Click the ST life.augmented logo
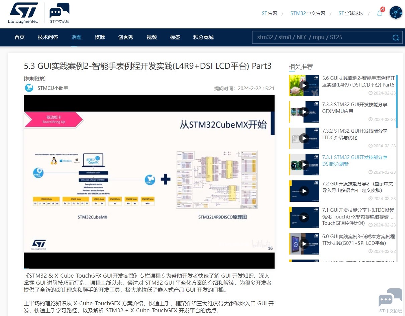The height and width of the screenshot is (316, 405). 23,13
